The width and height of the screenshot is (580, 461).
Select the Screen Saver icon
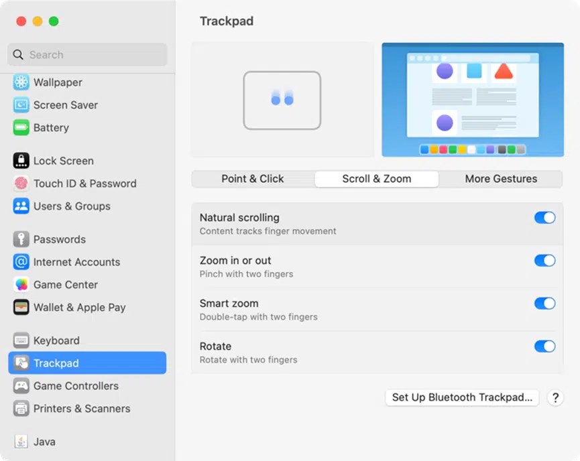[x=21, y=105]
